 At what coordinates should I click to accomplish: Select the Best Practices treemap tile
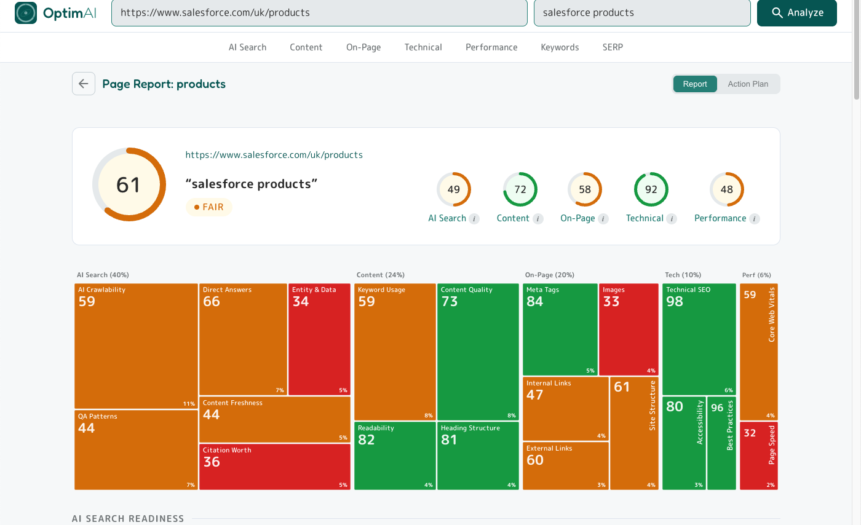tap(721, 443)
